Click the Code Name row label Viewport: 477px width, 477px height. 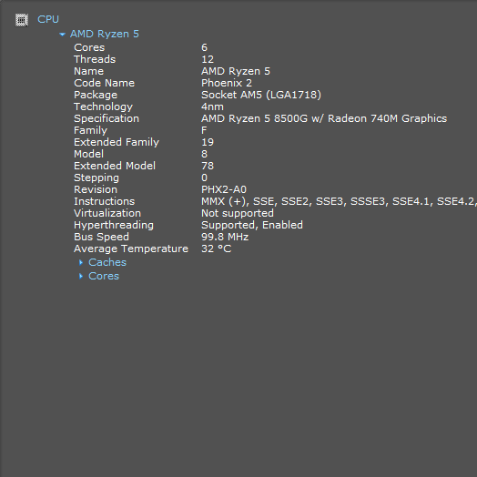(x=105, y=83)
